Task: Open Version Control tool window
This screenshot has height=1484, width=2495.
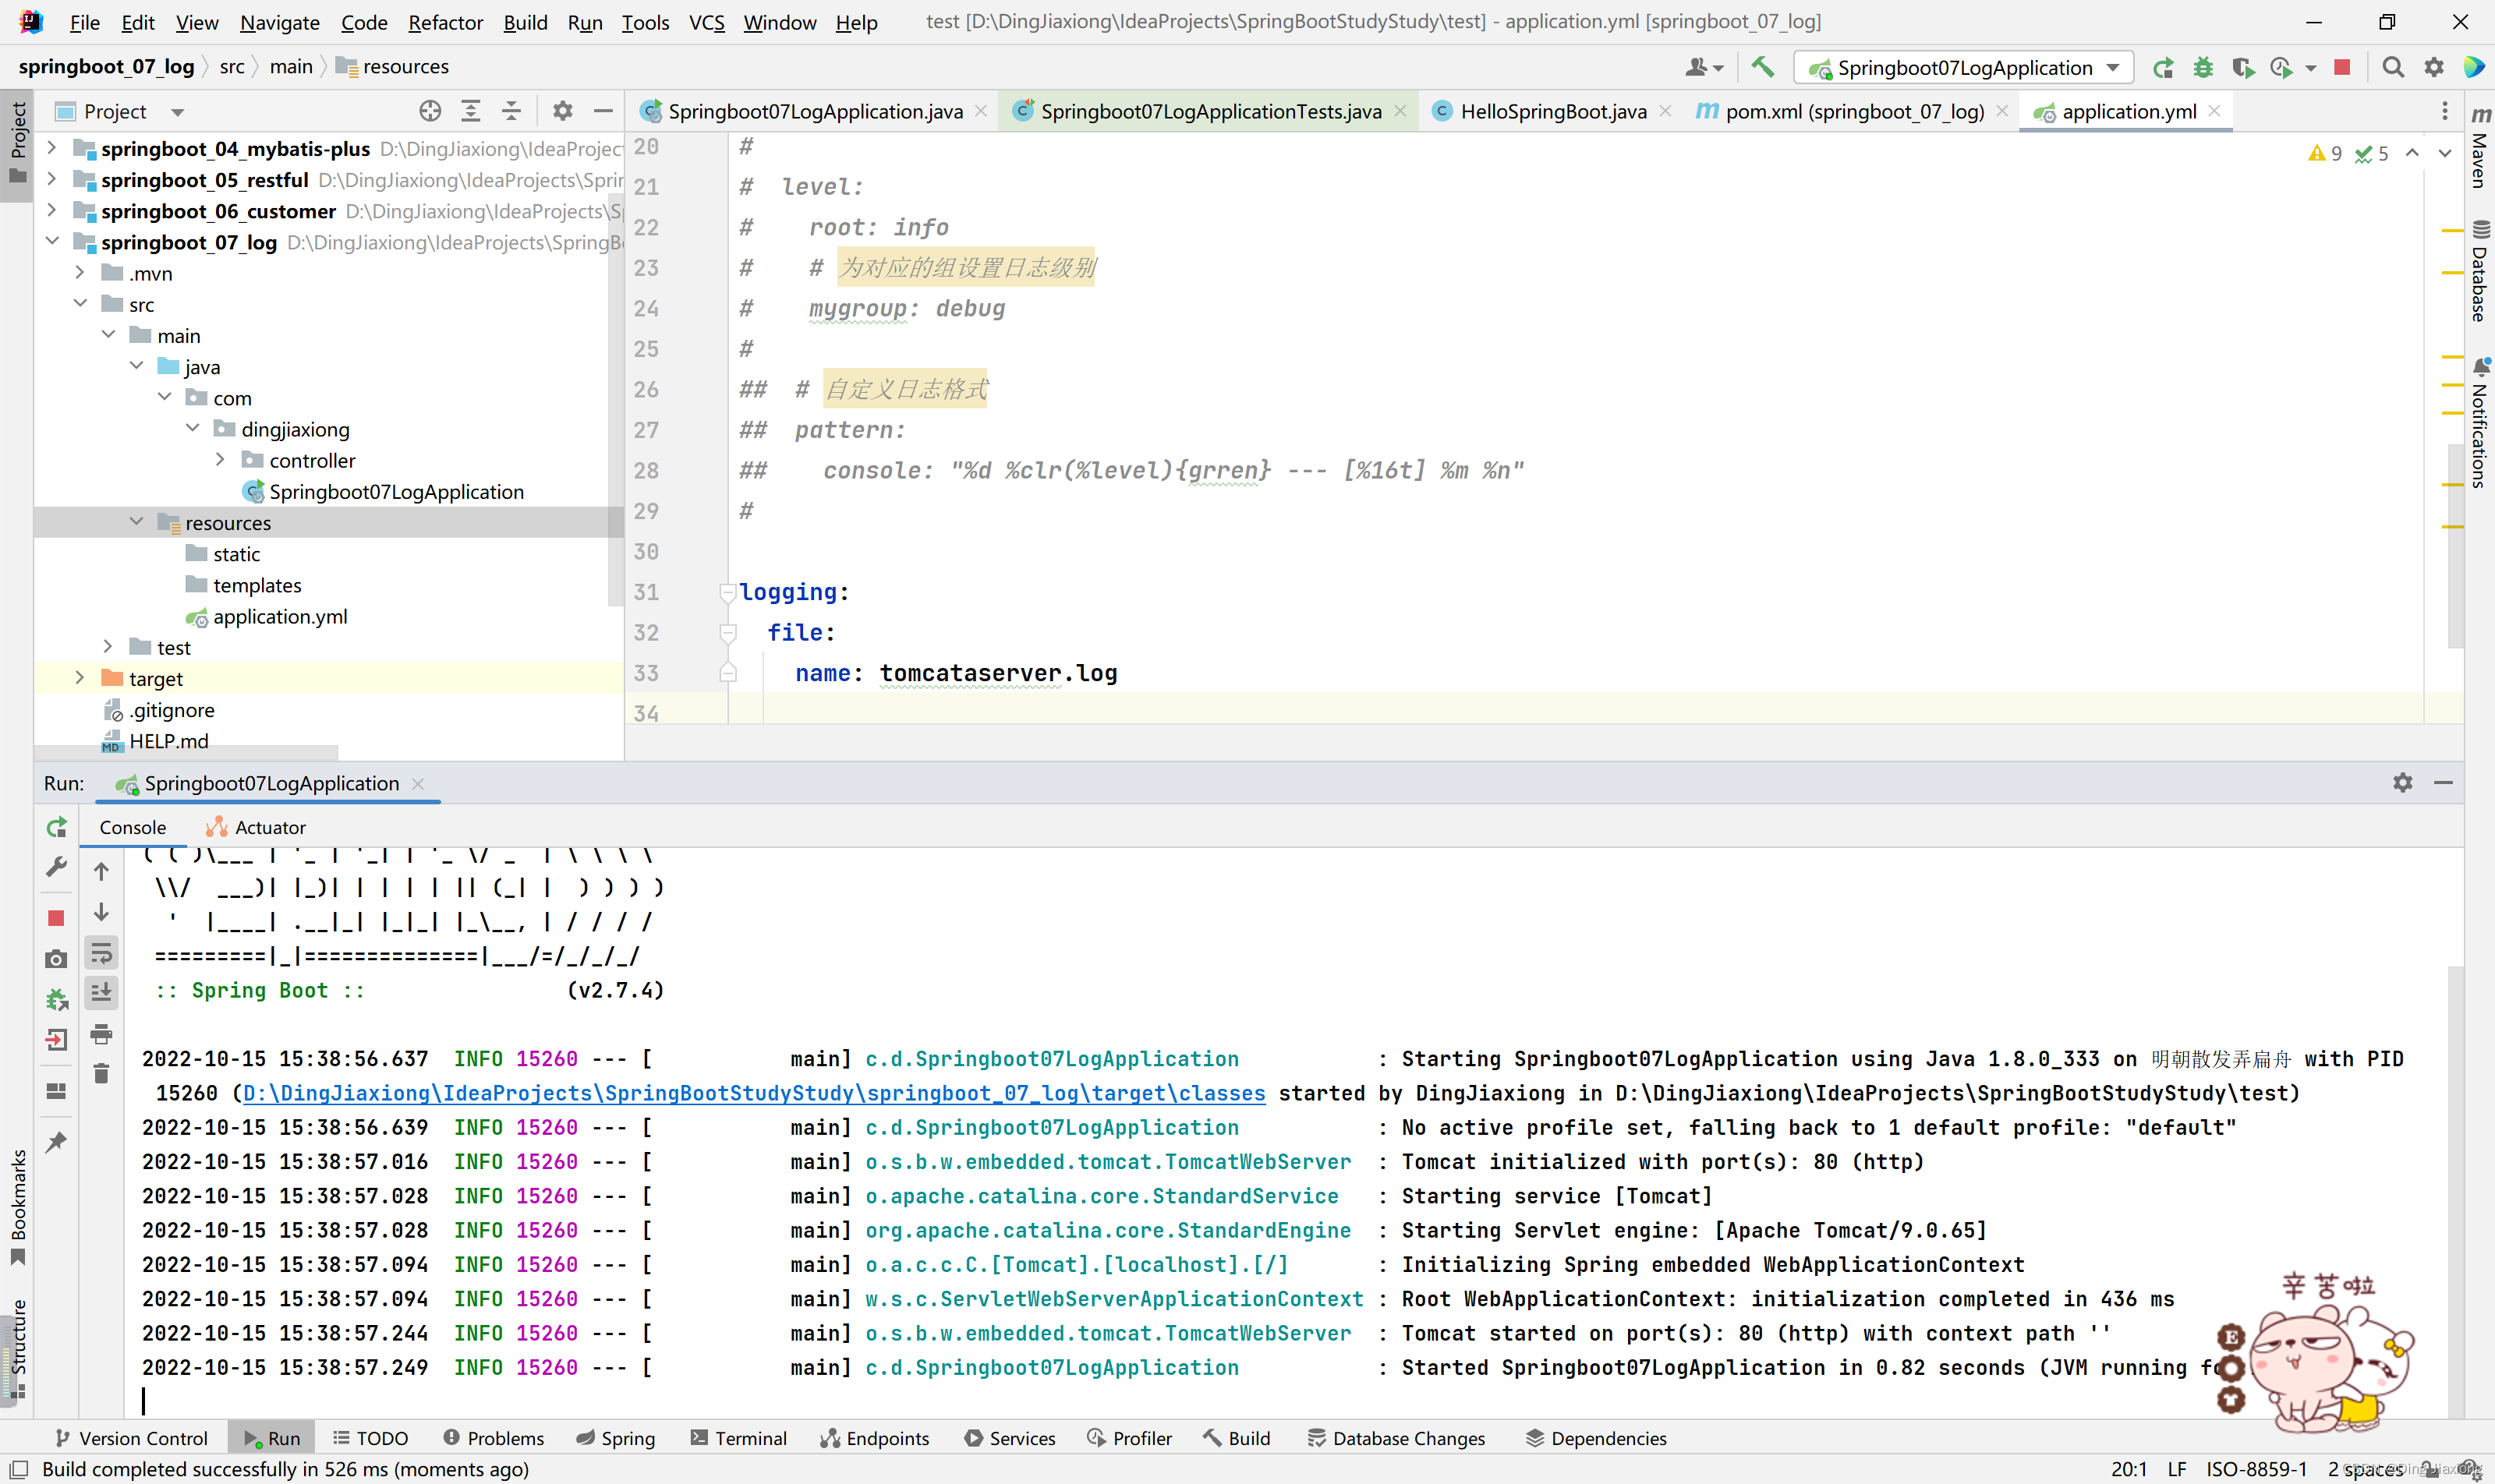Action: (x=131, y=1438)
